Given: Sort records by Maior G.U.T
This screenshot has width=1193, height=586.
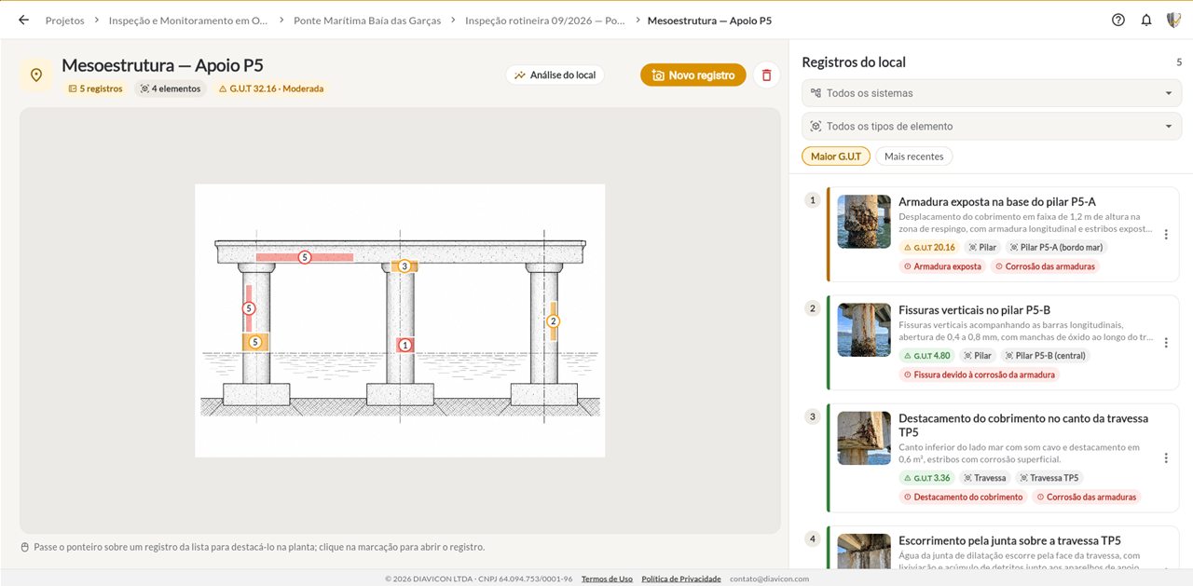Looking at the screenshot, I should pos(836,157).
